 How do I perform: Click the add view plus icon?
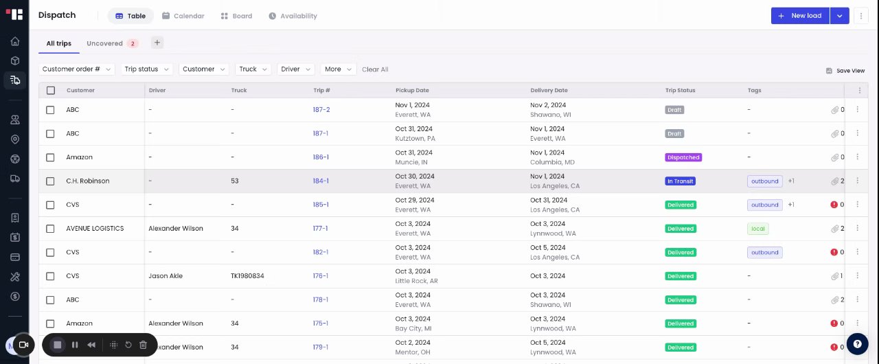[x=157, y=43]
